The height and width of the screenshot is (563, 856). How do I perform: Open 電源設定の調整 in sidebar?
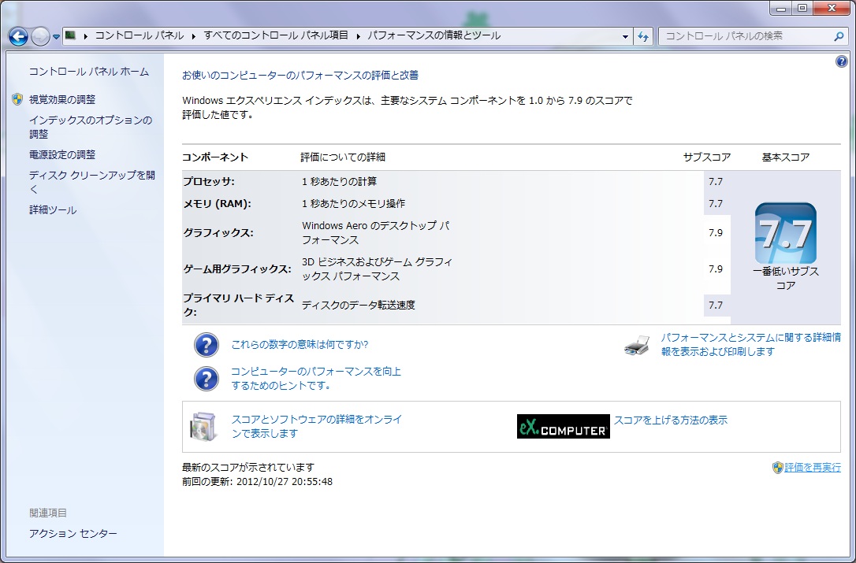(61, 155)
